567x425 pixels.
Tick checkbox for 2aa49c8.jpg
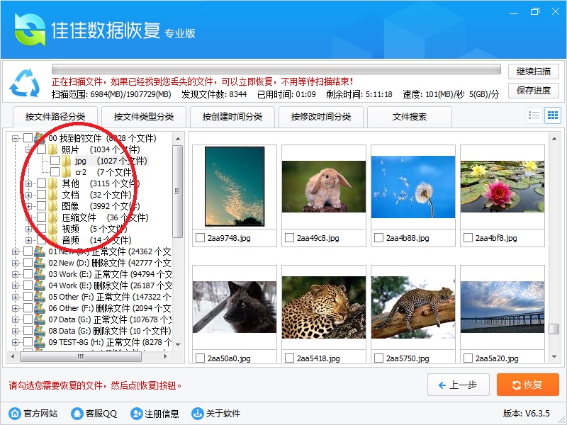[289, 237]
